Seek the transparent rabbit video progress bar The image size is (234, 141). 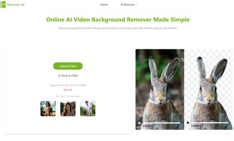click(x=210, y=123)
